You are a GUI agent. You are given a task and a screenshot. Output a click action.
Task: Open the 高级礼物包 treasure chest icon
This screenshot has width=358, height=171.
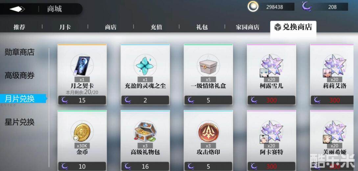pyautogui.click(x=145, y=131)
